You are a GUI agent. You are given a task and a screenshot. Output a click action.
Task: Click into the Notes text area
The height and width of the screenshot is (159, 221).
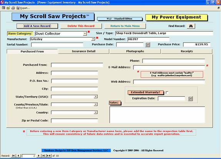(x=157, y=114)
